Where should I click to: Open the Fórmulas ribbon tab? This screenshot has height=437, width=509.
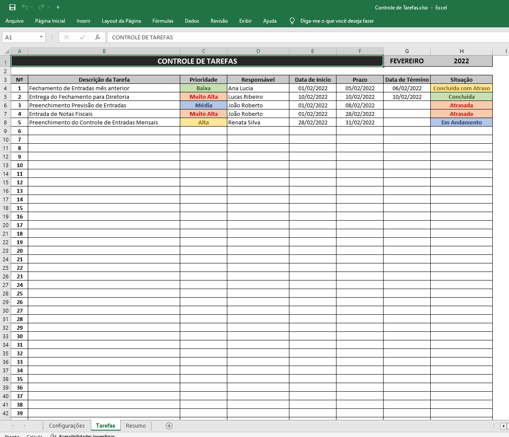[x=163, y=21]
